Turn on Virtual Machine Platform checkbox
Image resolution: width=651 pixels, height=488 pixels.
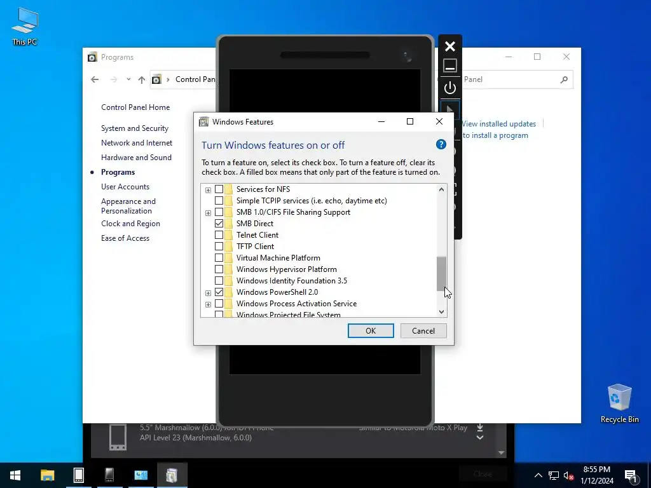pyautogui.click(x=219, y=258)
